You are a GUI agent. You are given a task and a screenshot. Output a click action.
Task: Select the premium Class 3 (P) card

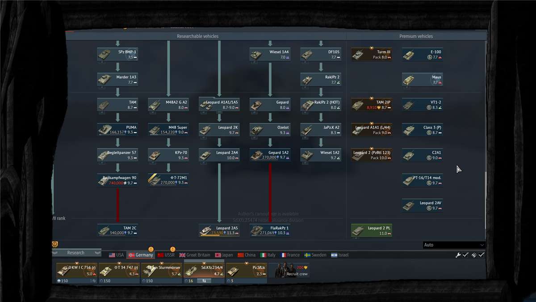423,130
